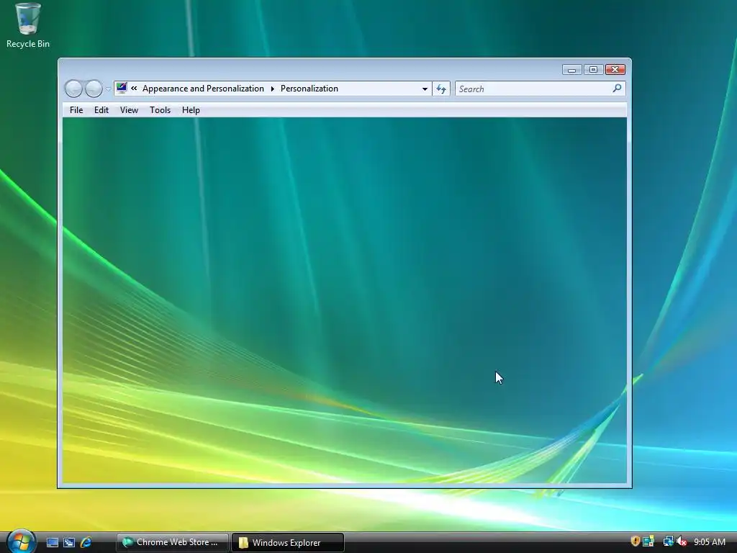The height and width of the screenshot is (553, 737).
Task: Minimize the Personalization window
Action: pyautogui.click(x=572, y=70)
